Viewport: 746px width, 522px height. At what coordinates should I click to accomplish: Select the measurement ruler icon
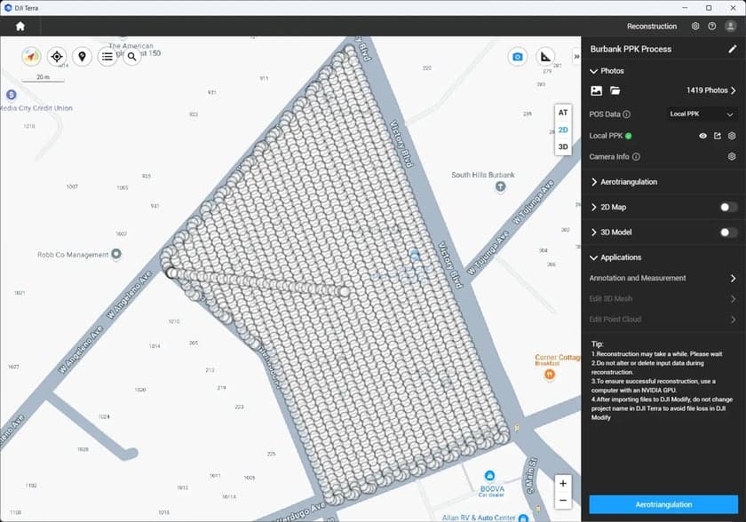tap(545, 56)
